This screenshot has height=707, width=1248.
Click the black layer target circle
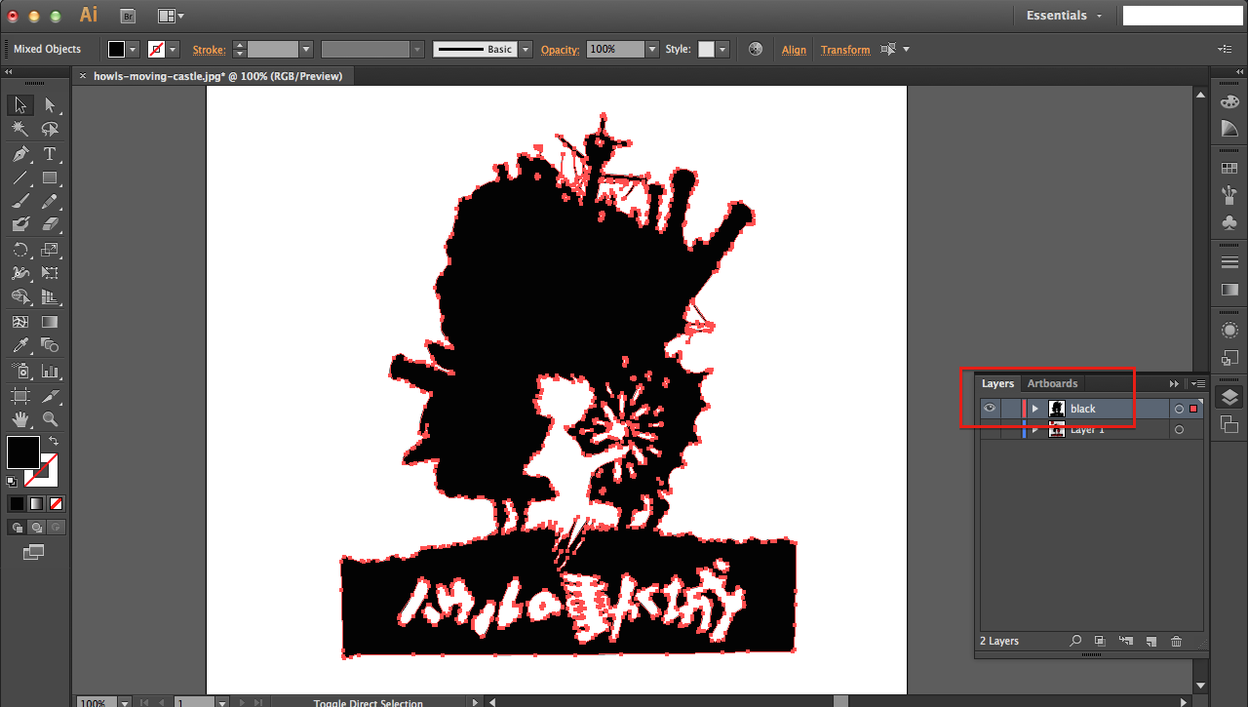[x=1179, y=409]
